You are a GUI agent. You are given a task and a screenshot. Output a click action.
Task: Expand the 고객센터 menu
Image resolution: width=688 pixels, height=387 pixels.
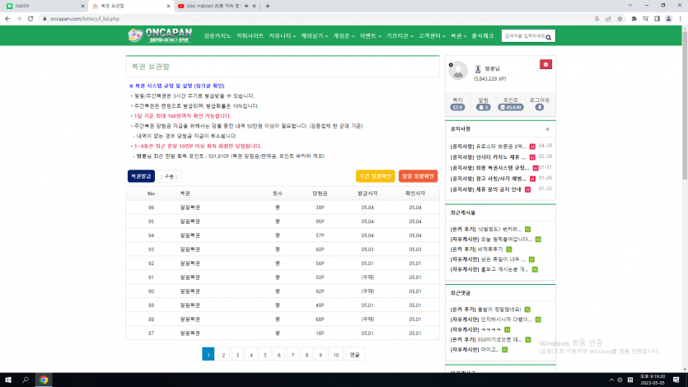[432, 36]
